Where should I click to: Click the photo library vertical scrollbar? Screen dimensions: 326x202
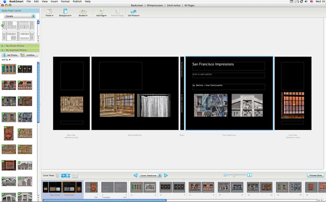pyautogui.click(x=38, y=93)
